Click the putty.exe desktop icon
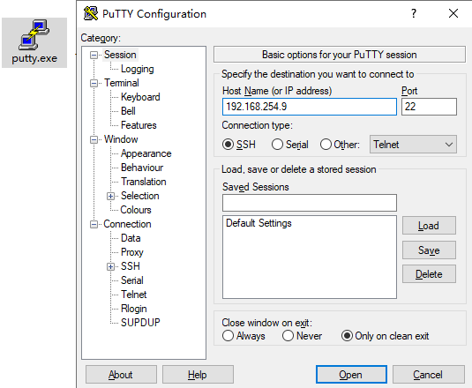 click(x=34, y=42)
